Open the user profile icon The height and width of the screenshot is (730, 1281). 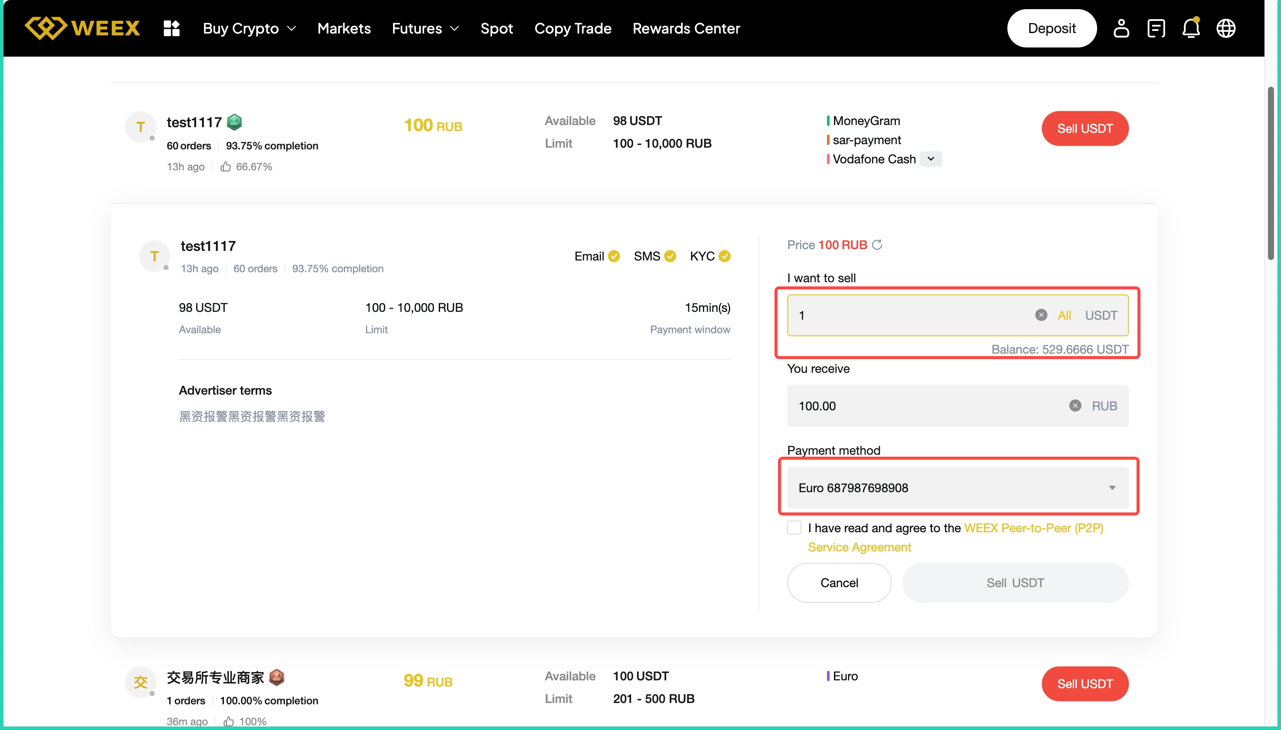pos(1121,28)
